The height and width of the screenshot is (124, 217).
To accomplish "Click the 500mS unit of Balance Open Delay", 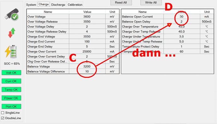I will [207, 22].
